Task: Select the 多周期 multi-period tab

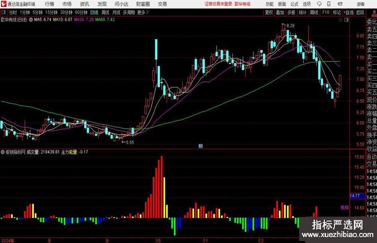Action: [x=129, y=12]
